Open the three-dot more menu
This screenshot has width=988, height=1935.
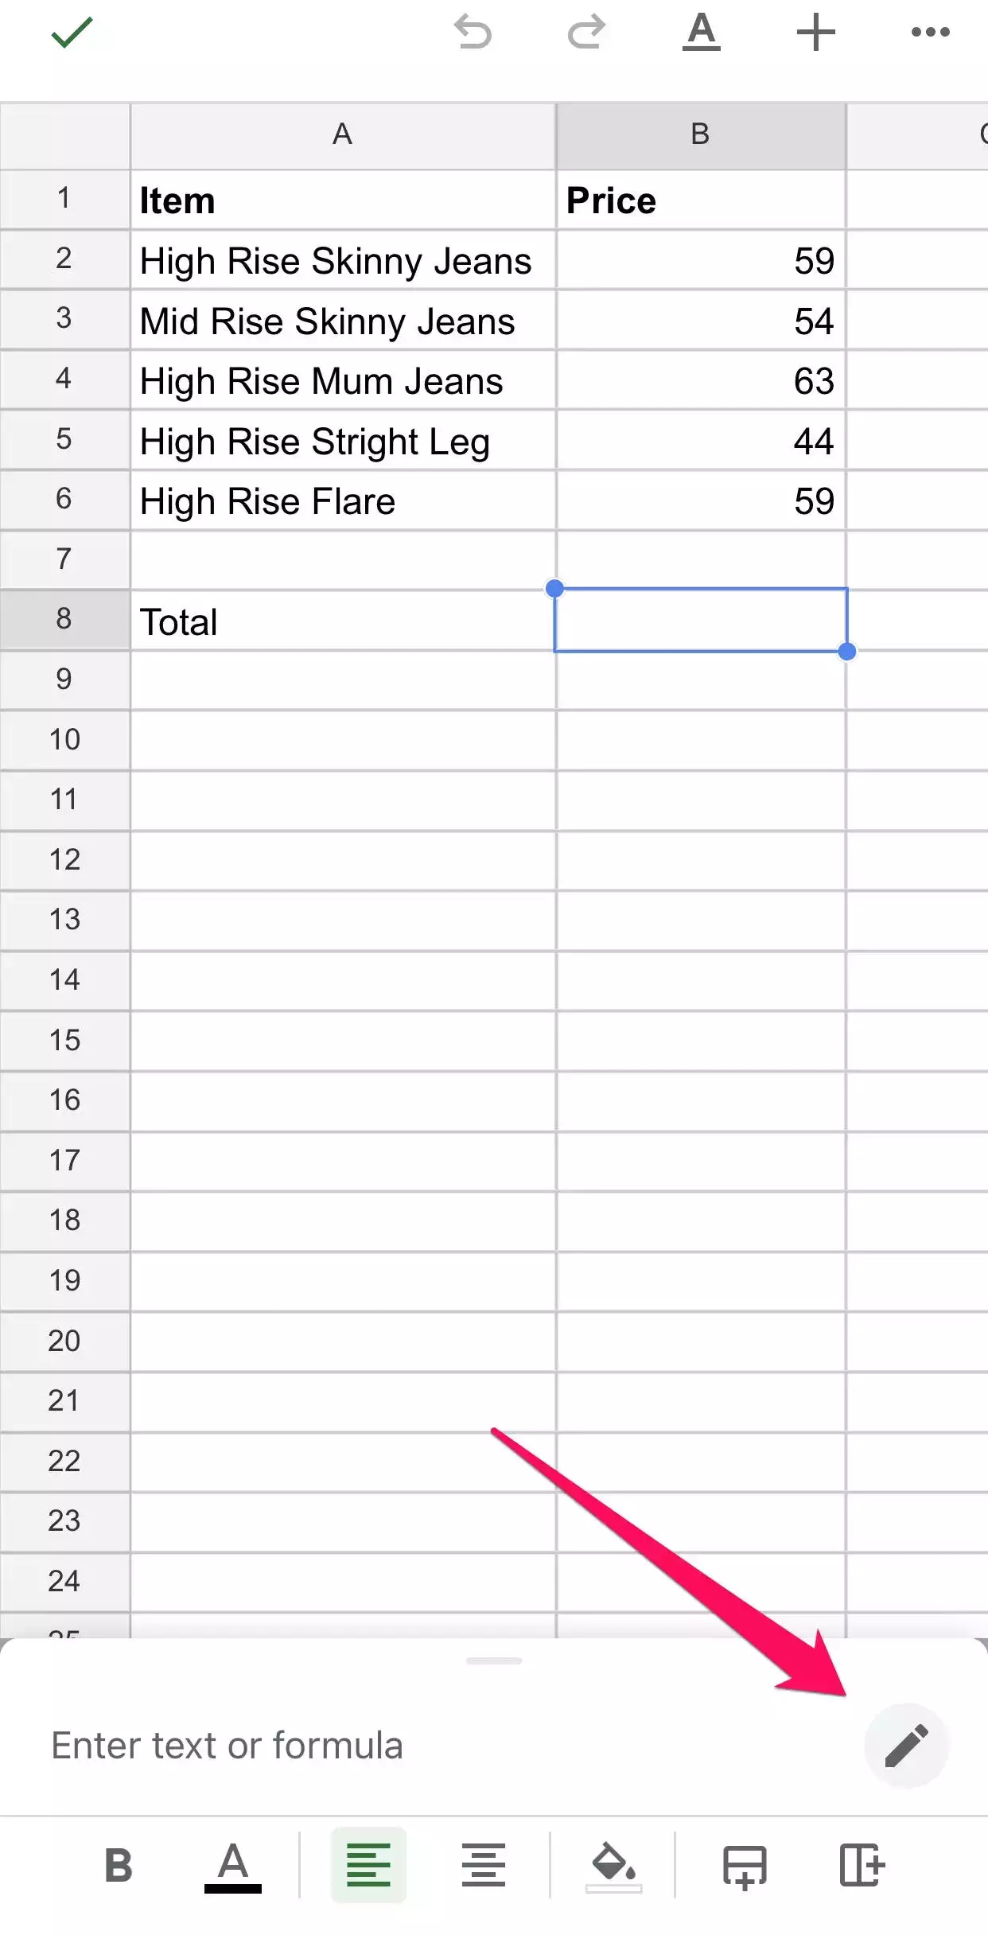tap(931, 33)
